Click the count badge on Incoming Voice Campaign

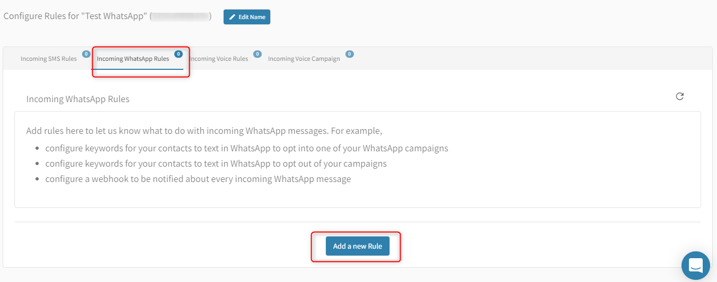tap(349, 54)
